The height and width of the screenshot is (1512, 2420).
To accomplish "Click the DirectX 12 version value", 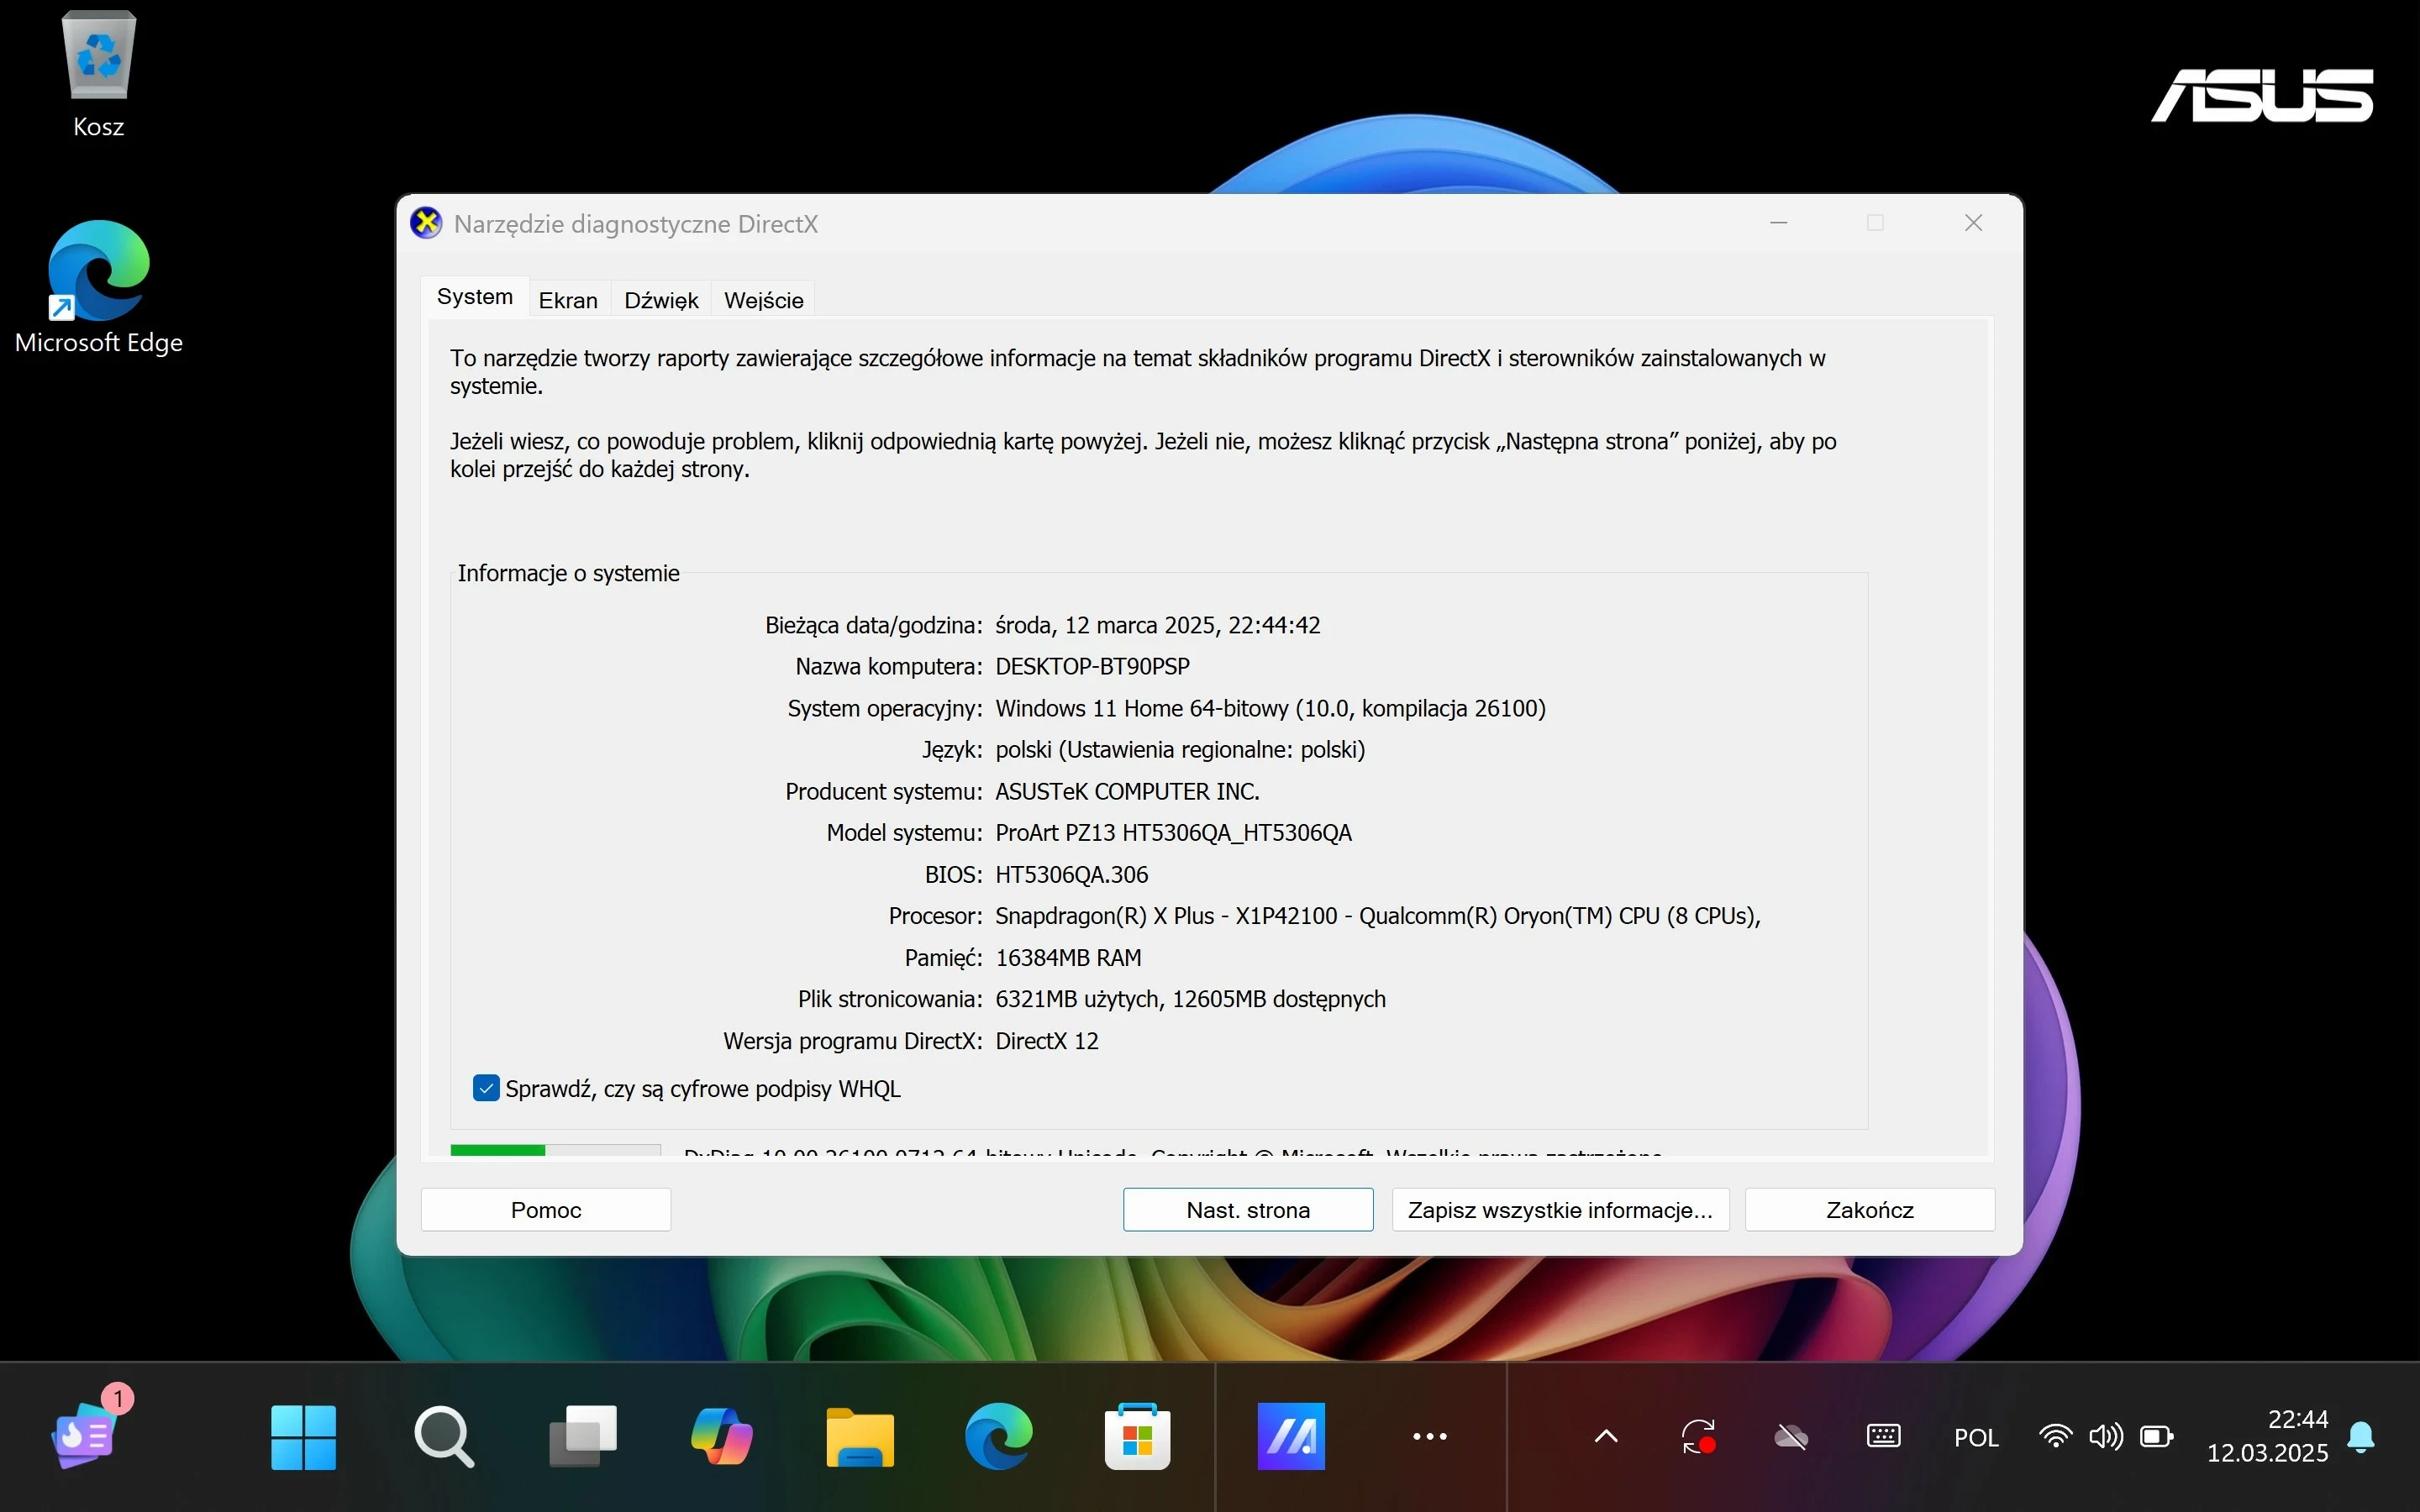I will point(1046,1041).
